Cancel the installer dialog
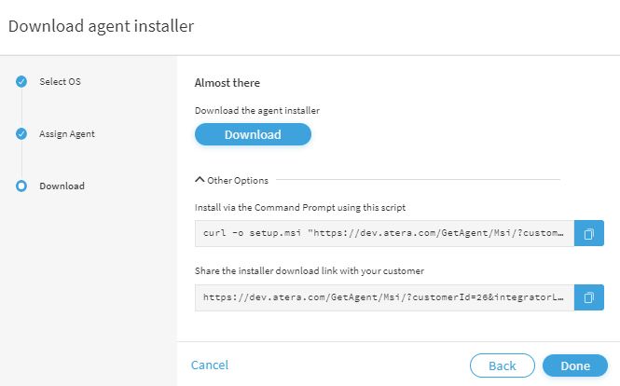 click(x=210, y=365)
